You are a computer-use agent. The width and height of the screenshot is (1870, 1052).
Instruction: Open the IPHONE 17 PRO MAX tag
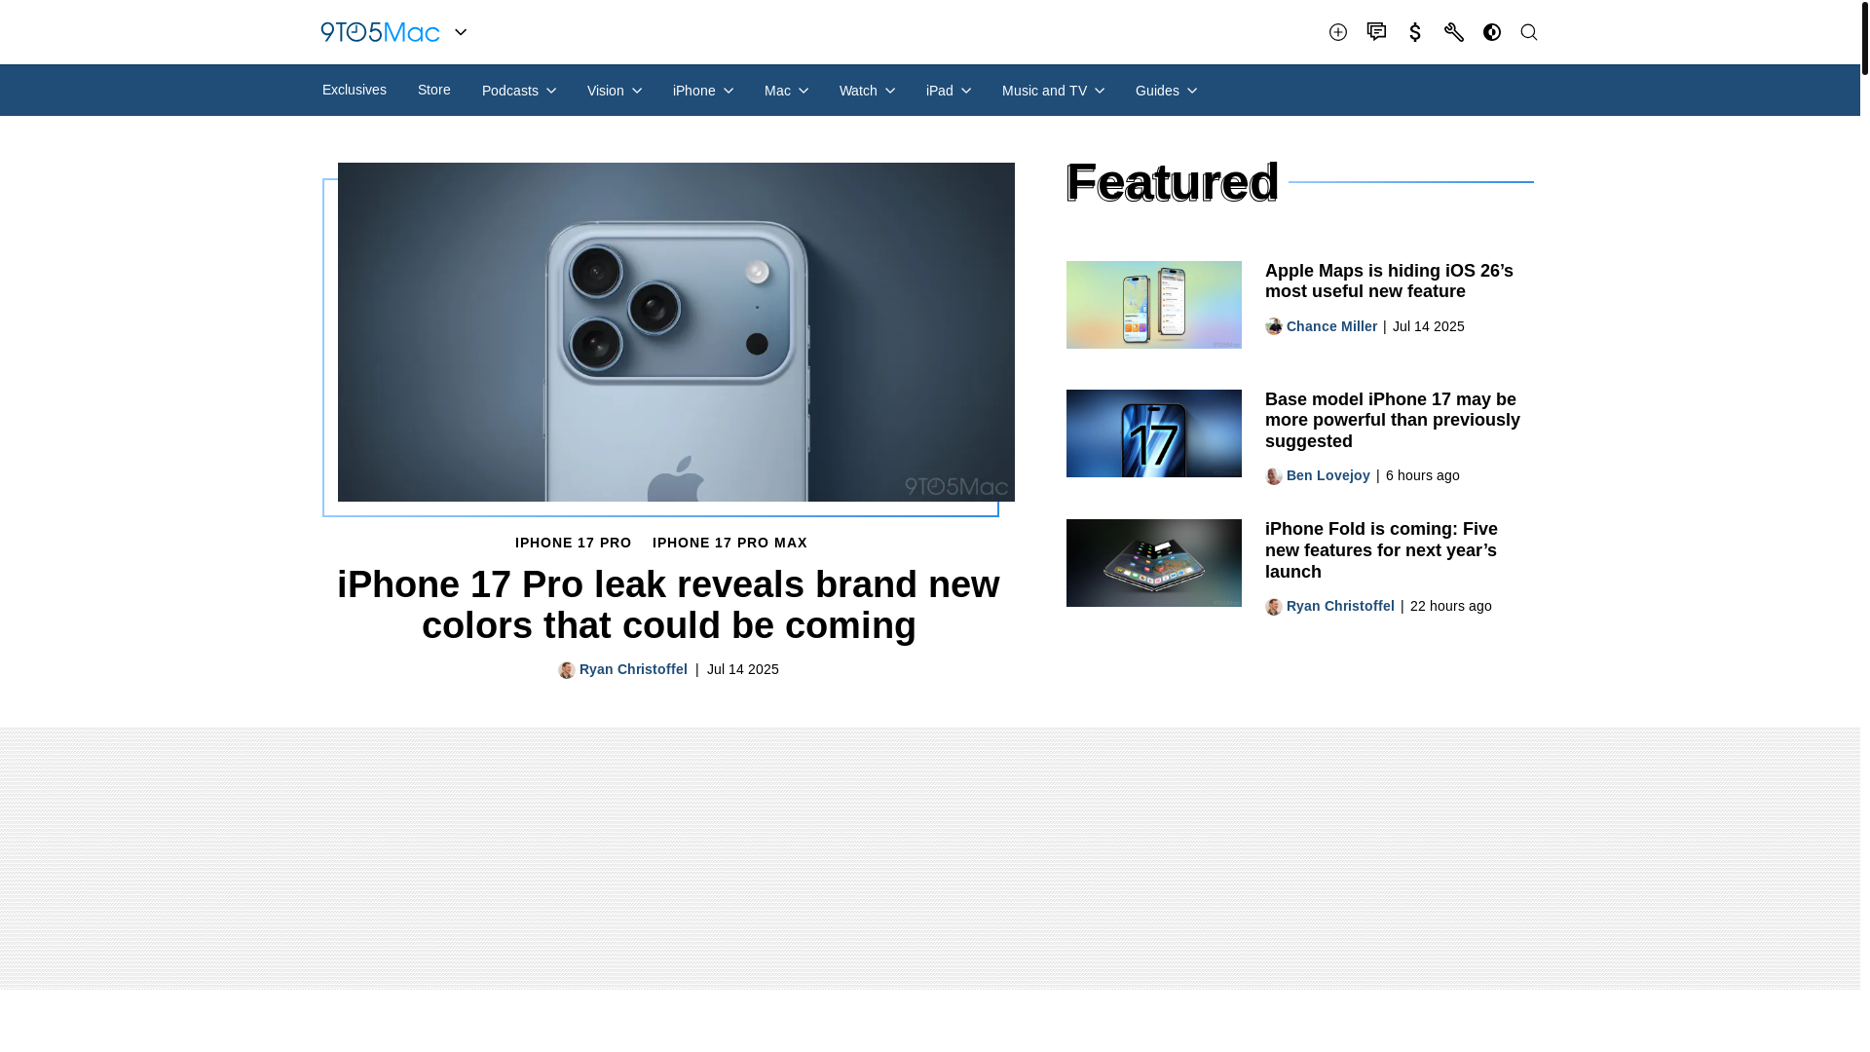729,543
